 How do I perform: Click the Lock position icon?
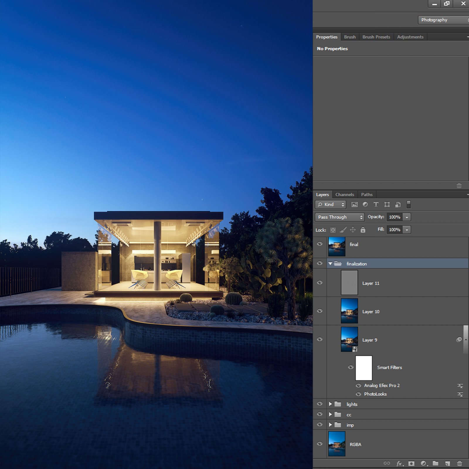pos(353,230)
